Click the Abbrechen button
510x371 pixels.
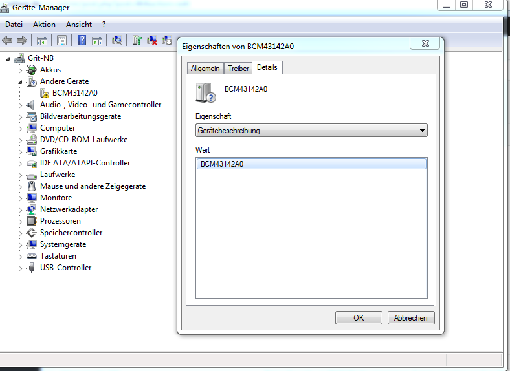point(411,318)
